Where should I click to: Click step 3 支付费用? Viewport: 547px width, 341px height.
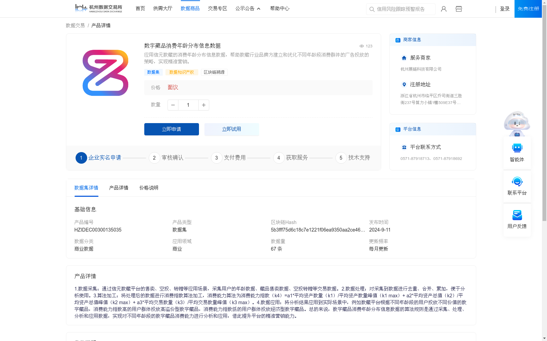point(228,158)
